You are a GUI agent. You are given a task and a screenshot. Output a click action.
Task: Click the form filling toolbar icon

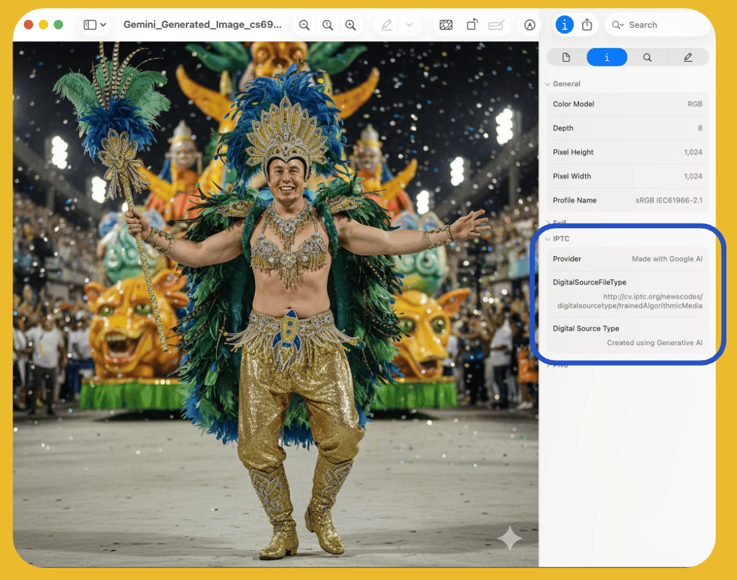pos(495,25)
